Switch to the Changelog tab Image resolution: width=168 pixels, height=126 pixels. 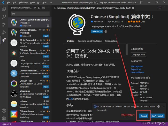click(111, 41)
